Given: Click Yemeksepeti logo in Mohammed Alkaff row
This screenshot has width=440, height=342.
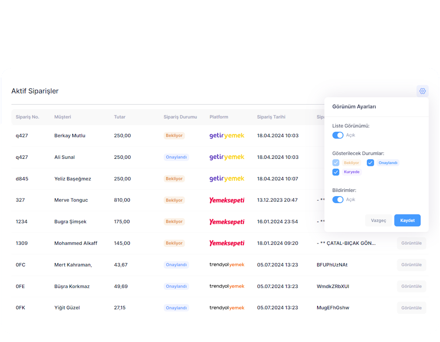Looking at the screenshot, I should [x=227, y=243].
